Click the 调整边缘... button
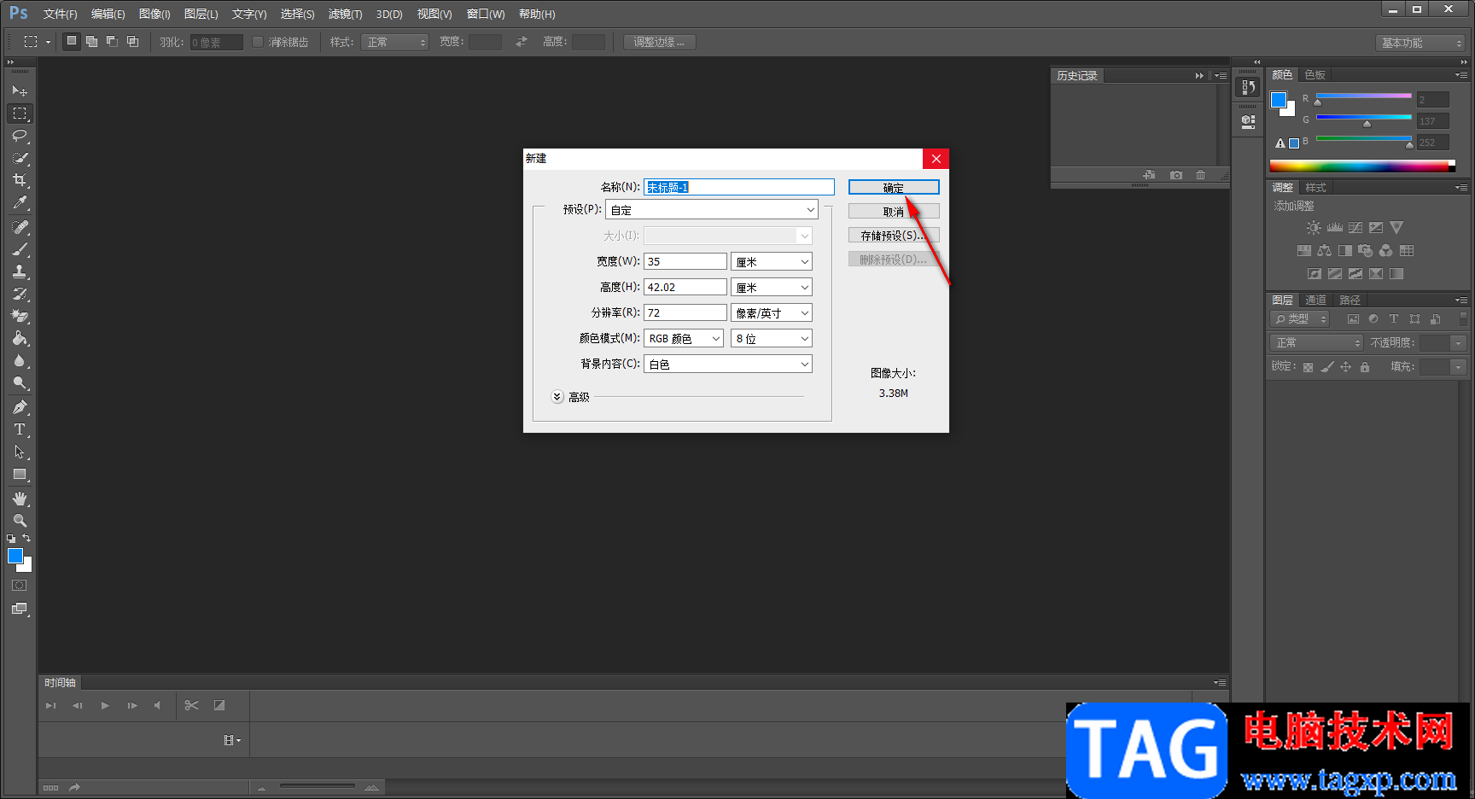The height and width of the screenshot is (799, 1475). pos(659,42)
